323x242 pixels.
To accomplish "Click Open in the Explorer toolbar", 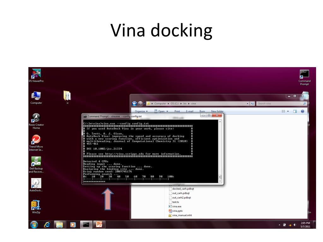I will coord(159,111).
